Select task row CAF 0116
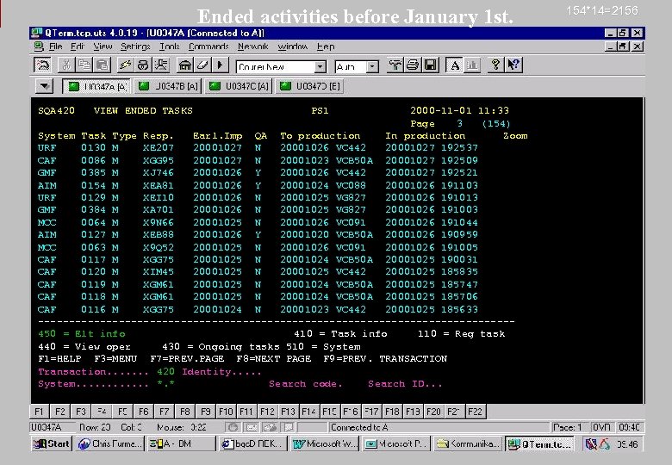 (x=258, y=309)
